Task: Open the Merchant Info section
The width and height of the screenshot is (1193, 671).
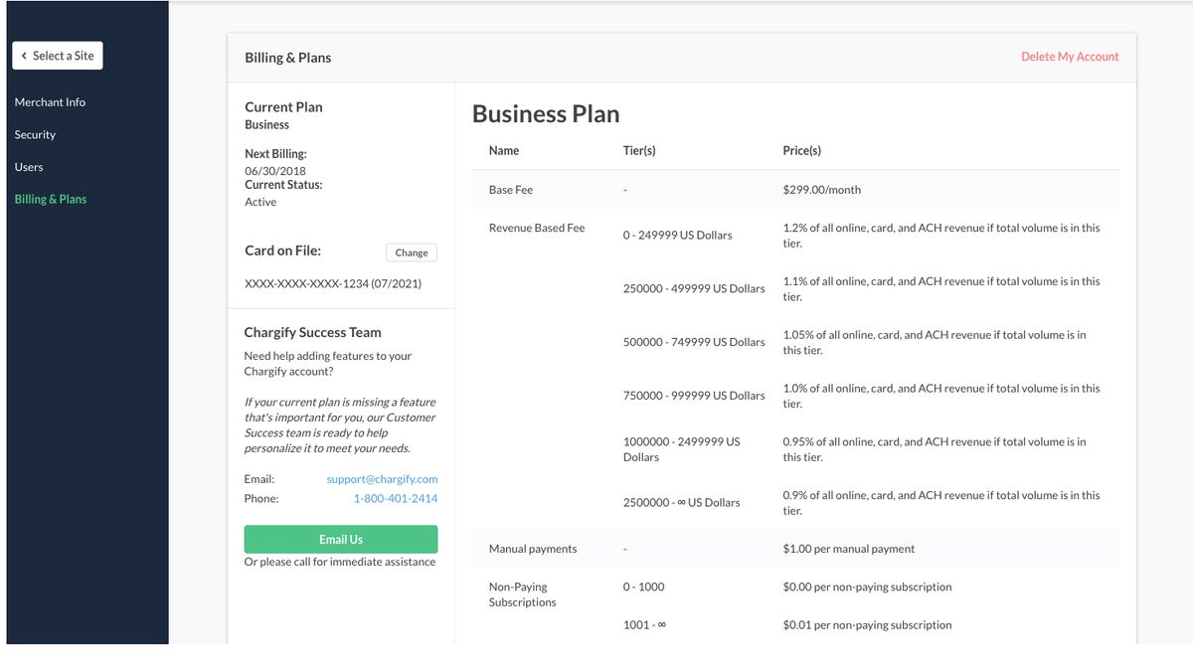Action: click(50, 102)
